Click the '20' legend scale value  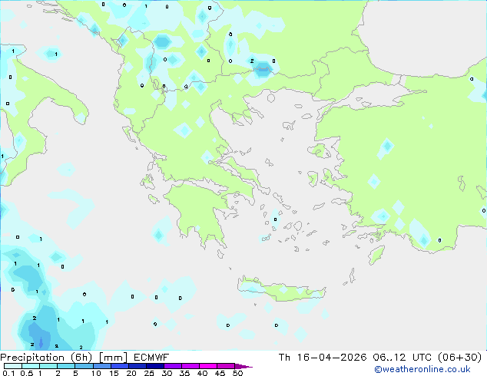pyautogui.click(x=131, y=373)
